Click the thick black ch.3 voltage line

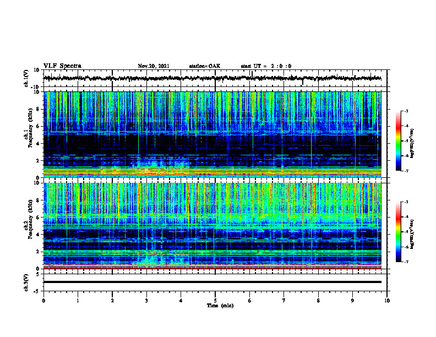pos(212,282)
